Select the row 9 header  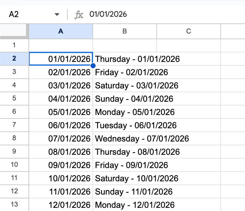(x=14, y=152)
